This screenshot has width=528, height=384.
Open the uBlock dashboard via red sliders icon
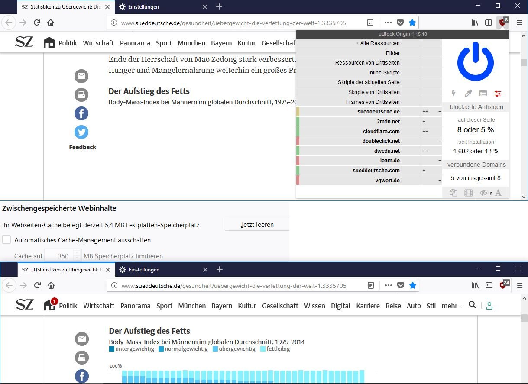click(498, 94)
